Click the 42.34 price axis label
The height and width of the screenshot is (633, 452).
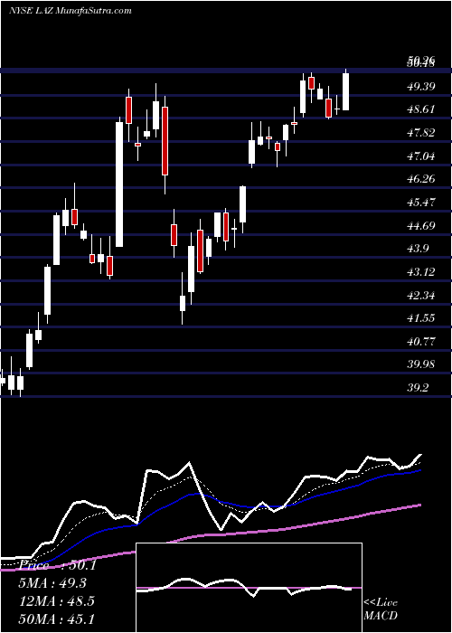click(421, 295)
